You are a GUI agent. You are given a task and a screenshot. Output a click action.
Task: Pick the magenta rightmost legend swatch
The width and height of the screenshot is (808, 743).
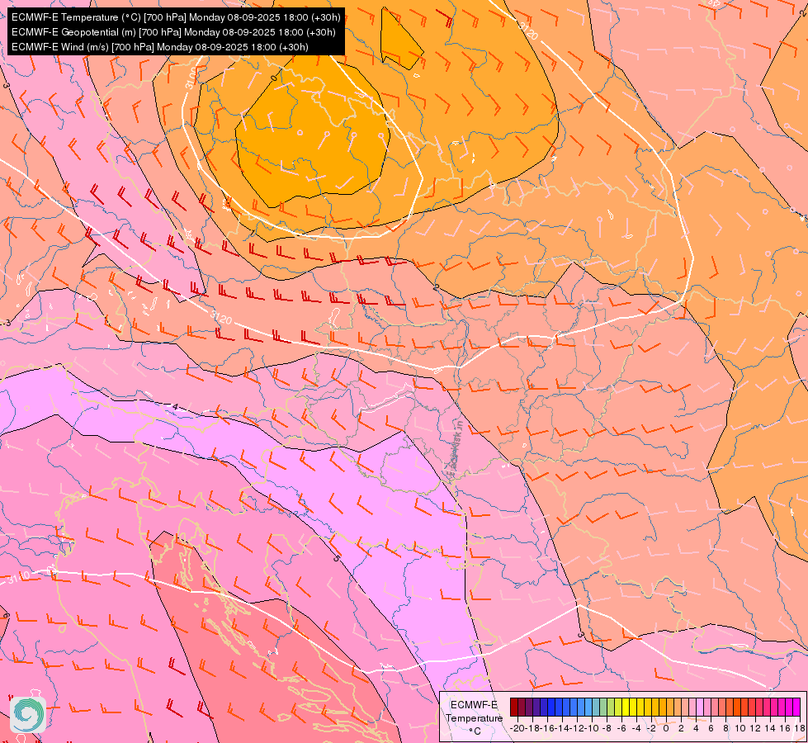796,707
